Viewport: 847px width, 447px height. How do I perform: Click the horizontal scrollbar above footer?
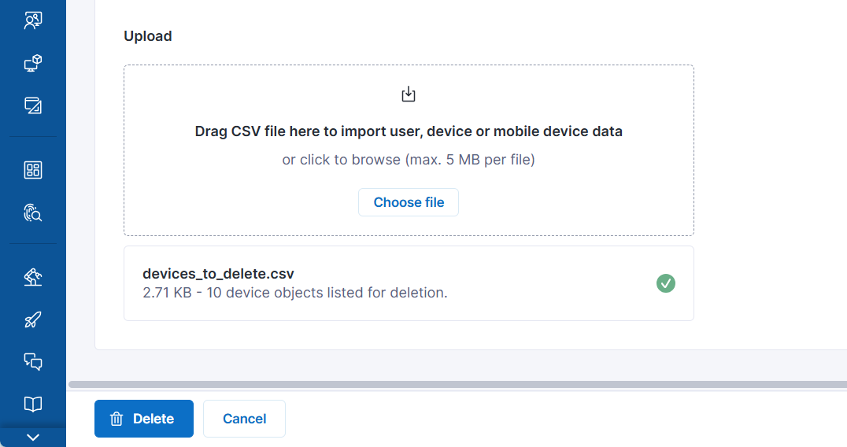[457, 384]
